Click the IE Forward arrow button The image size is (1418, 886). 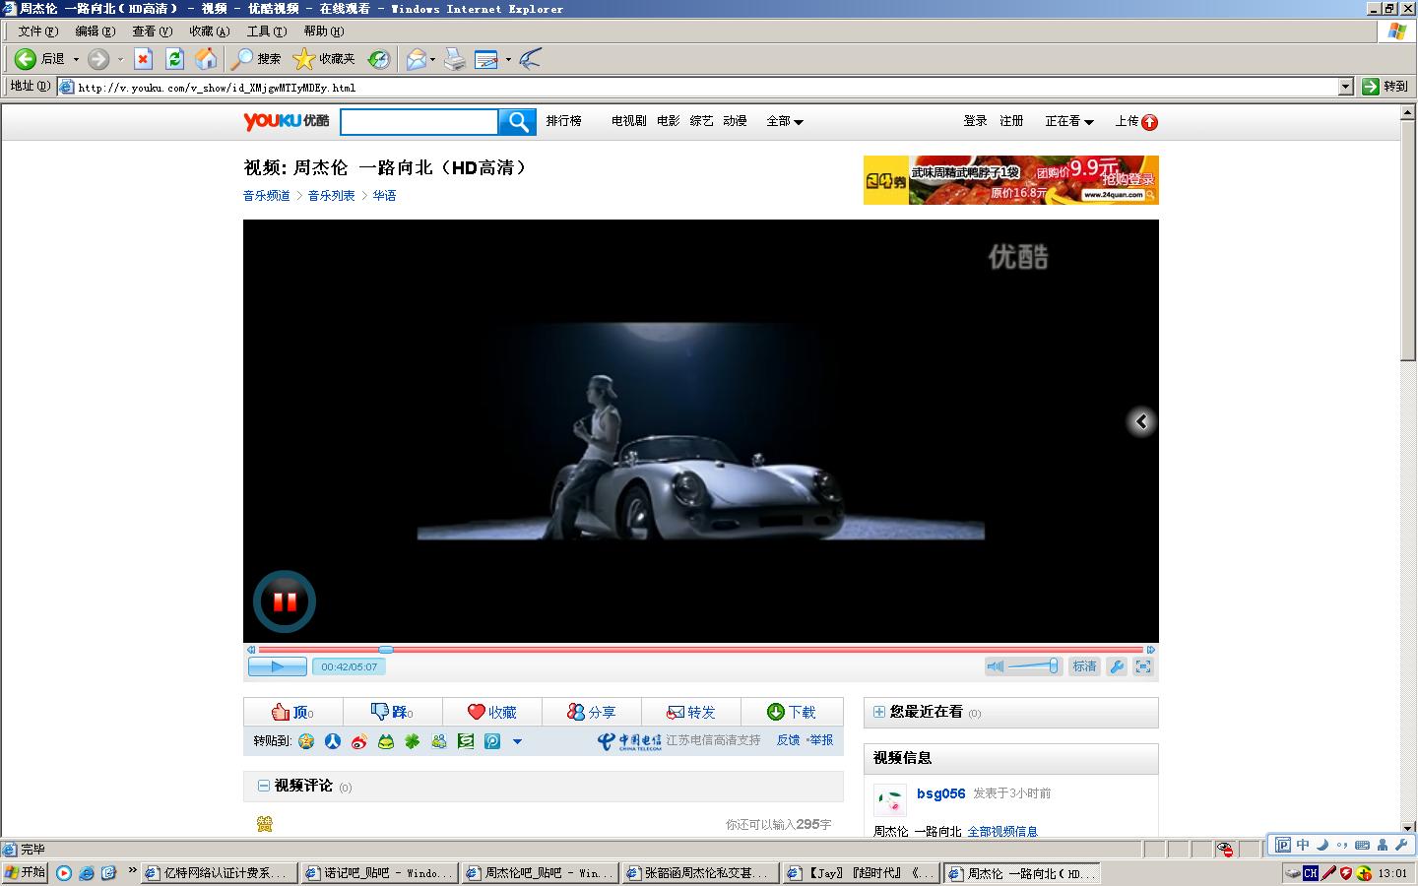pyautogui.click(x=98, y=59)
